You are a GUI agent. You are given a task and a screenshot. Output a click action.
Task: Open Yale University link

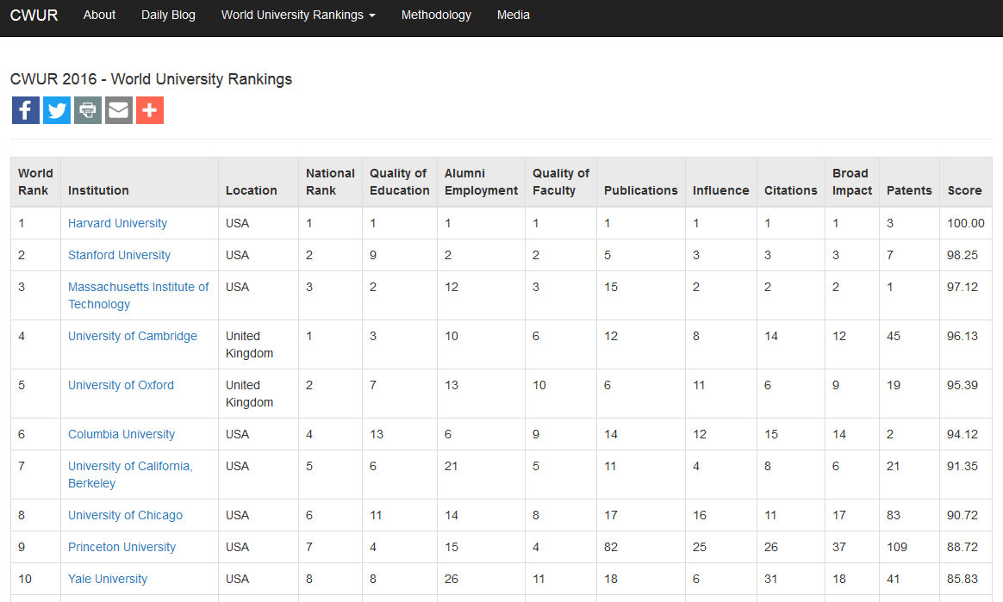tap(108, 579)
